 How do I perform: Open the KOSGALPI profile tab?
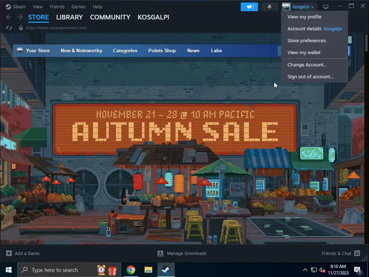tap(153, 17)
